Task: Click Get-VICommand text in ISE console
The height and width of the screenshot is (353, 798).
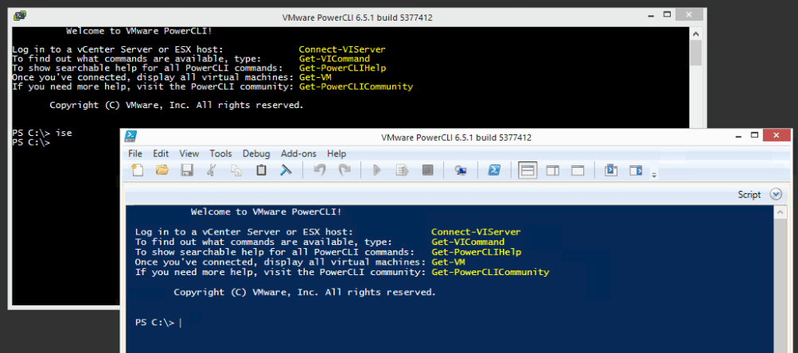Action: point(468,242)
